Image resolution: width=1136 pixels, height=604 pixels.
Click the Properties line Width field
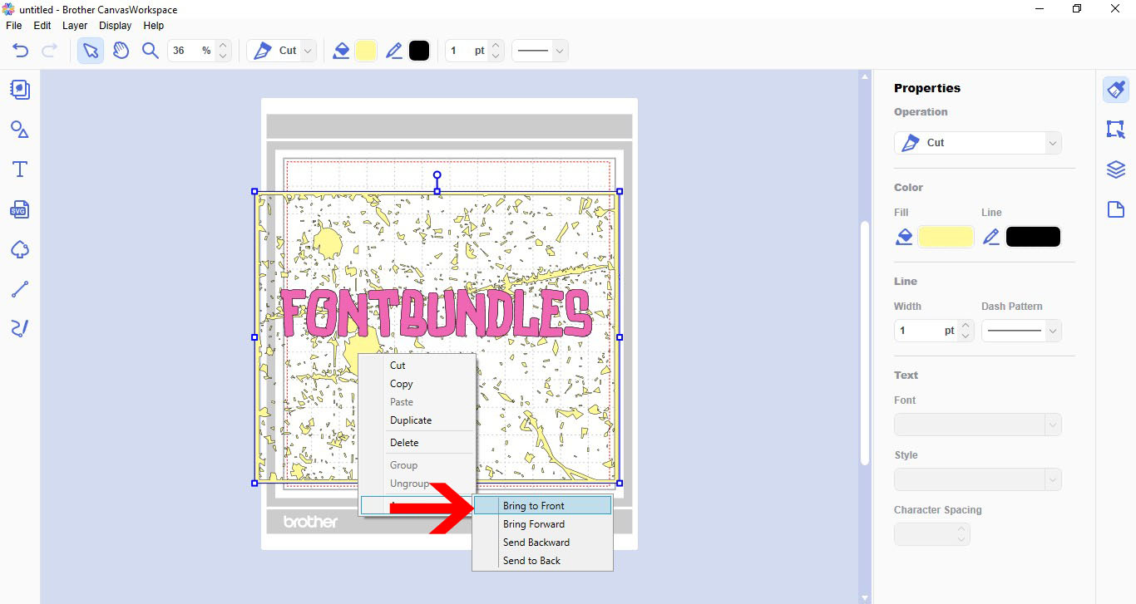tap(926, 331)
